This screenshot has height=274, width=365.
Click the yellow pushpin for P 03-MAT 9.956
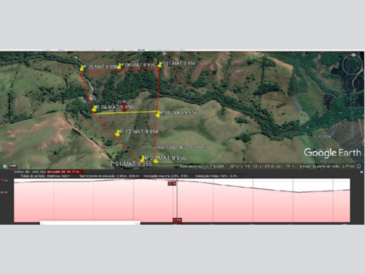click(118, 133)
